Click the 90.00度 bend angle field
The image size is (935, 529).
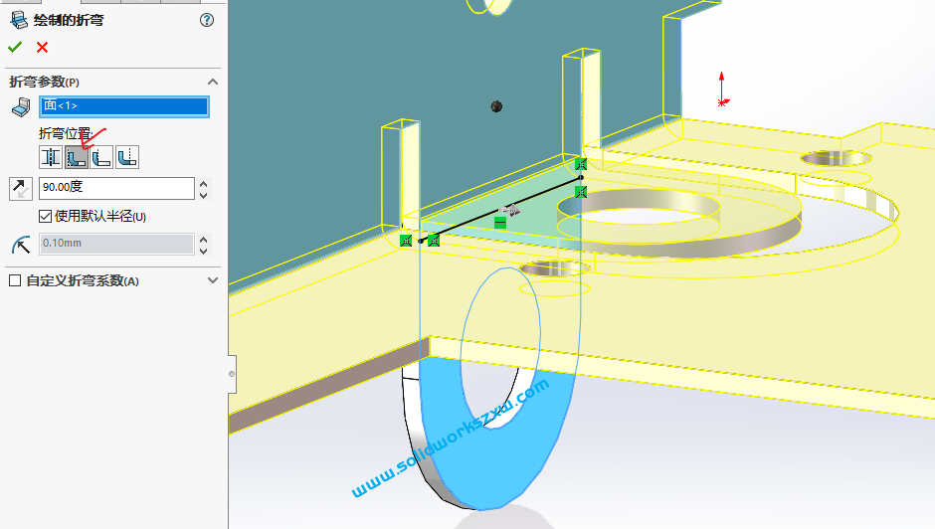(116, 188)
